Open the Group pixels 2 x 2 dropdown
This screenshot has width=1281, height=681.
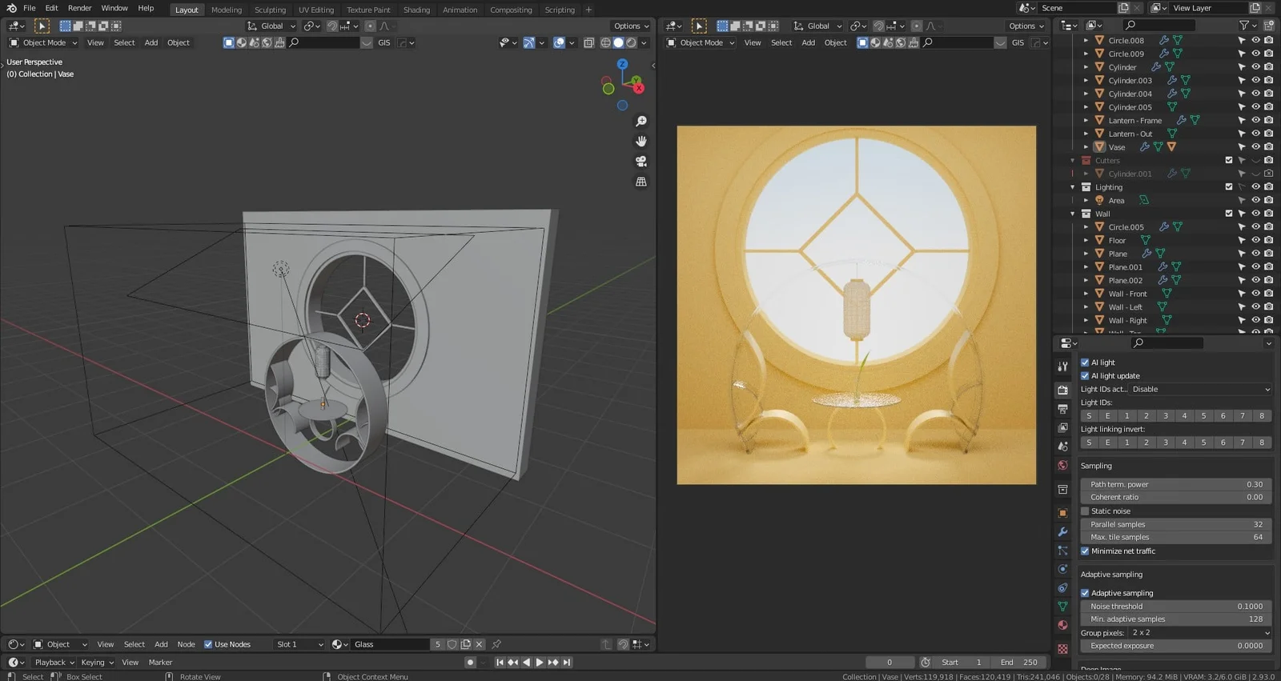[1199, 633]
